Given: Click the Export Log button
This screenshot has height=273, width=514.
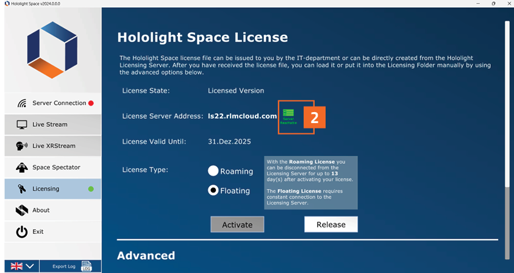Looking at the screenshot, I should [x=70, y=266].
